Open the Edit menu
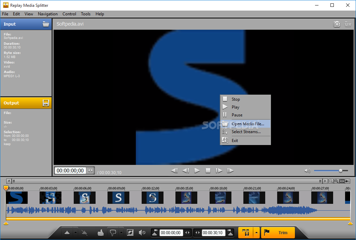356x240 pixels. coord(16,14)
